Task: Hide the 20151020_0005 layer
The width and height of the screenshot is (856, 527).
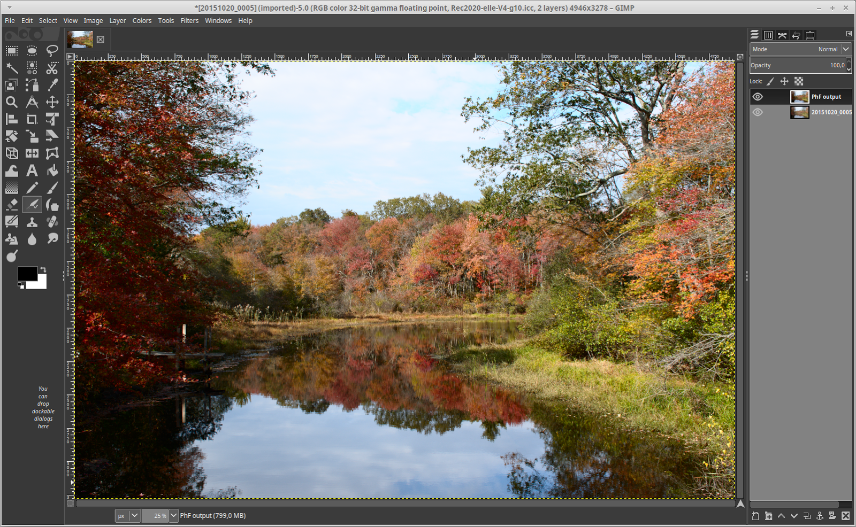Action: (x=758, y=112)
